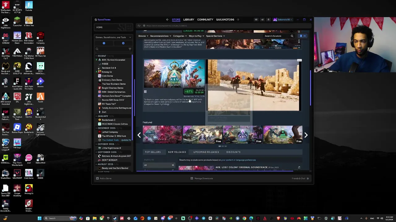Click the VR/big picture icon left of the megaphone

pyautogui.click(x=256, y=19)
